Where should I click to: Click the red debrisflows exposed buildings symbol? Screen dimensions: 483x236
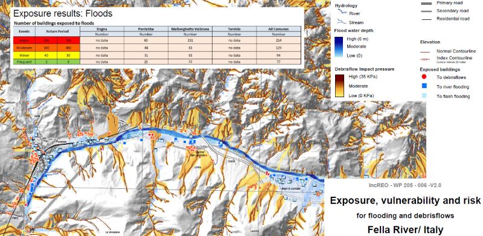click(x=424, y=77)
